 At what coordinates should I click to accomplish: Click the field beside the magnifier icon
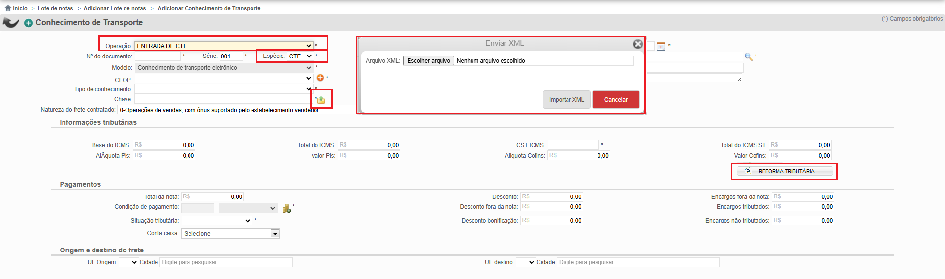(x=694, y=56)
